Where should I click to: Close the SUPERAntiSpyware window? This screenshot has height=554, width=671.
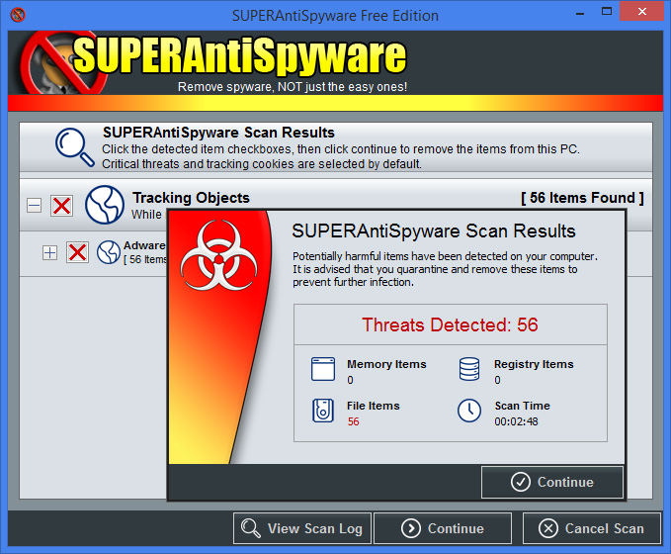click(x=642, y=12)
